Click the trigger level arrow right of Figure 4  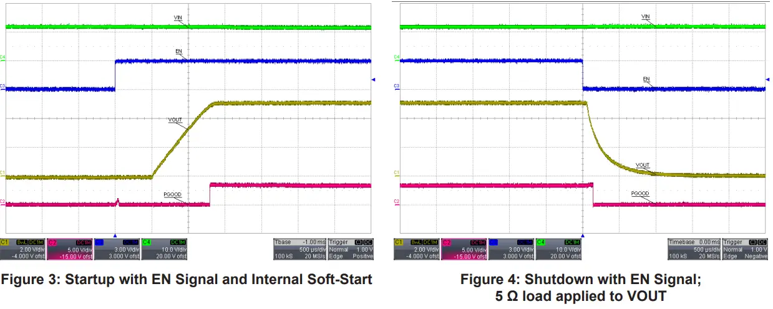[768, 79]
